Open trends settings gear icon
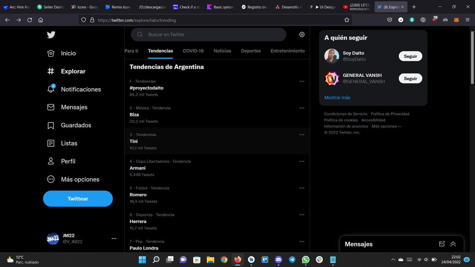Image resolution: width=475 pixels, height=267 pixels. [302, 34]
